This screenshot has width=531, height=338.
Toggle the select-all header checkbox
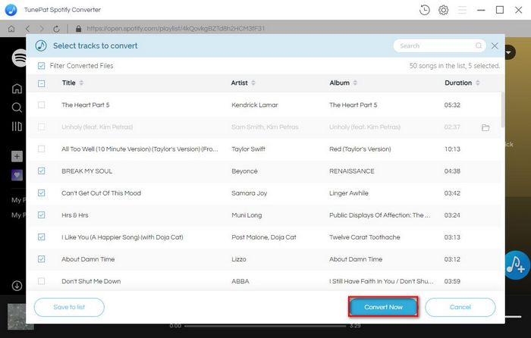click(x=41, y=83)
